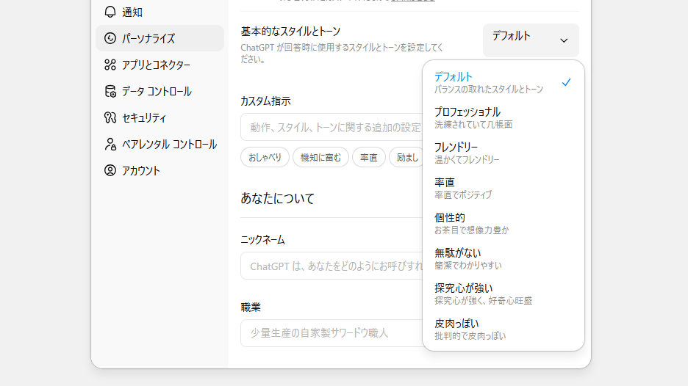Click the データ コントロール database icon
The image size is (688, 386).
click(x=110, y=91)
